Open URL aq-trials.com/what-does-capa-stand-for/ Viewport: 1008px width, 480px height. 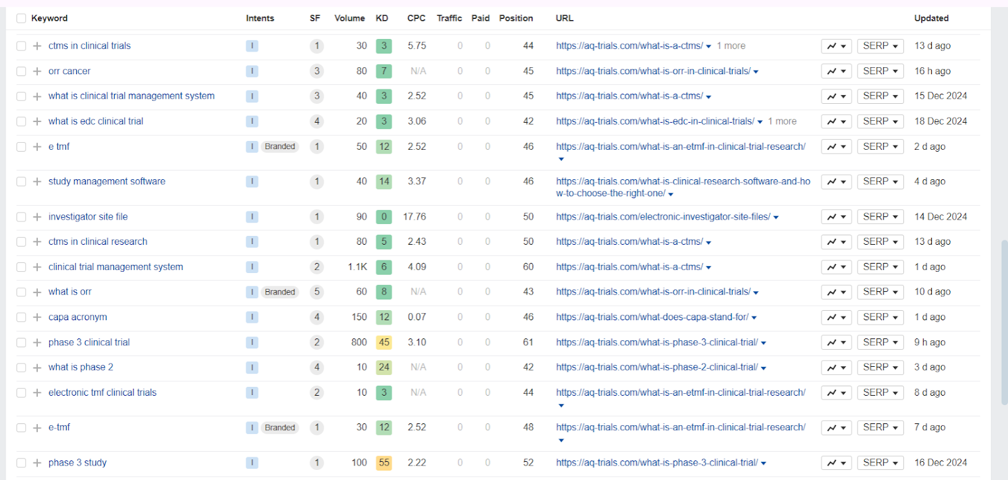pyautogui.click(x=652, y=317)
